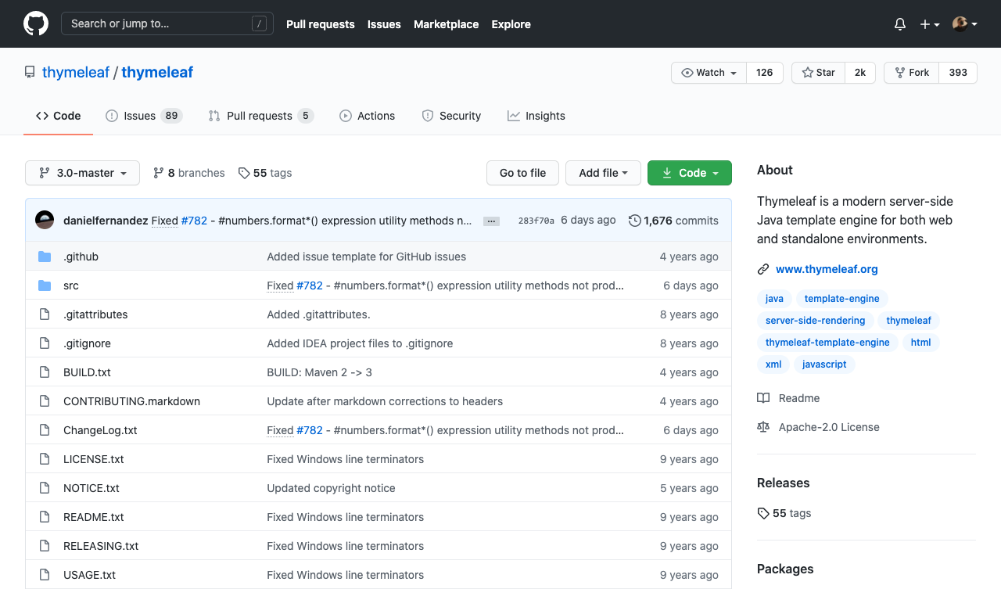Click file icon for USAGE.txt
This screenshot has width=1001, height=589.
tap(45, 575)
